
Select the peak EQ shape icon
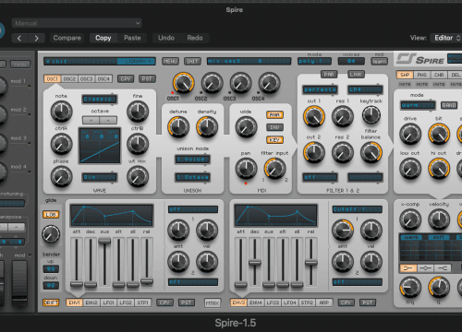point(425,268)
